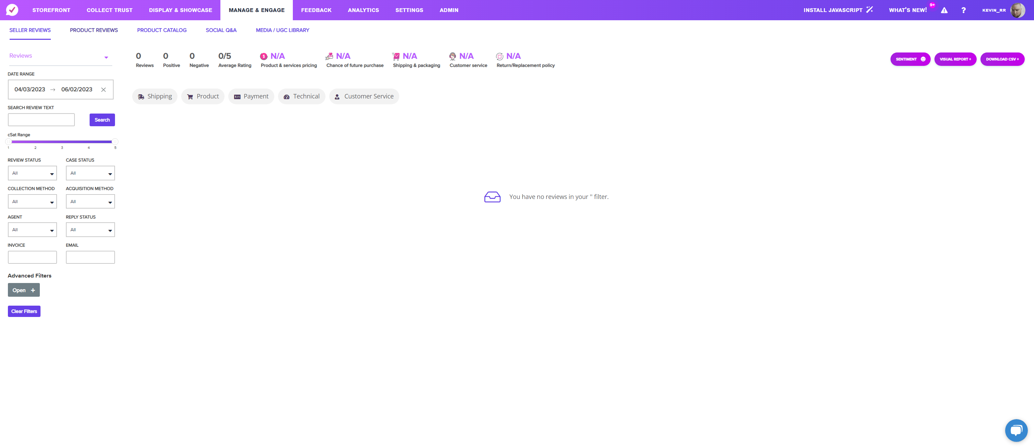The height and width of the screenshot is (448, 1034).
Task: Switch to the Product Reviews tab
Action: tap(94, 30)
